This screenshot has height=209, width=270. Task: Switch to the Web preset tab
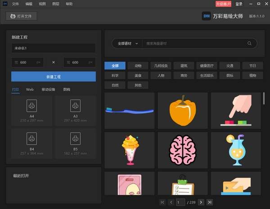(30, 90)
